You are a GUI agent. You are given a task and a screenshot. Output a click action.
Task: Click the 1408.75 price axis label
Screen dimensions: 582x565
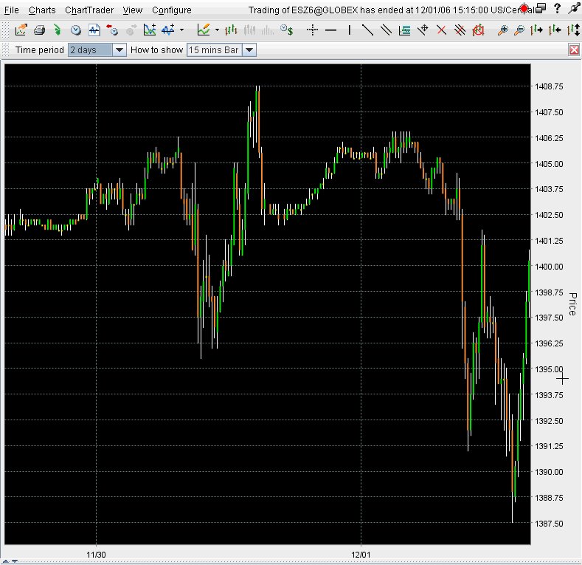coord(549,86)
